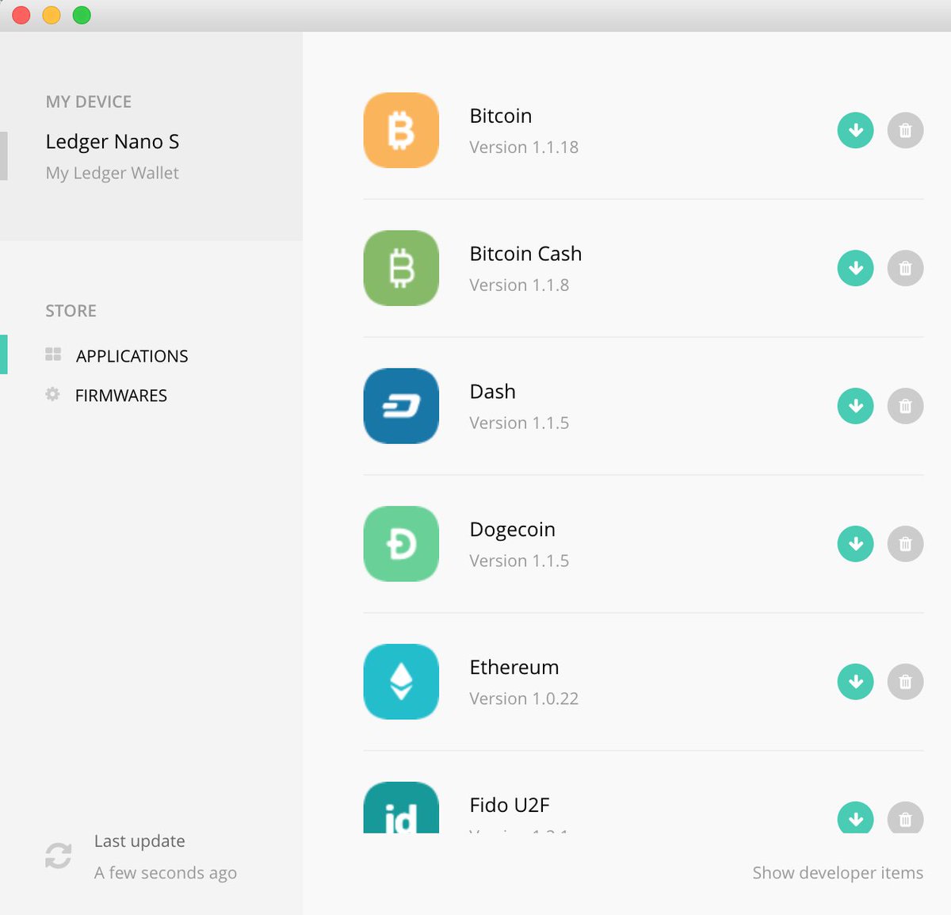Image resolution: width=951 pixels, height=915 pixels.
Task: Open the APPLICATIONS store section
Action: point(132,356)
